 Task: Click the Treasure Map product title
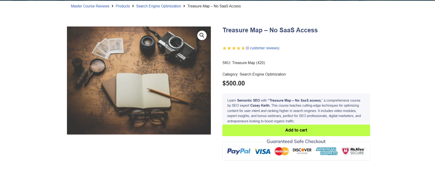pyautogui.click(x=270, y=30)
